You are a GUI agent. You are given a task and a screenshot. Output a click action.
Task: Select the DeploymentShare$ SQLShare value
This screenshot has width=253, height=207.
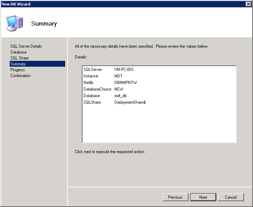[x=130, y=102]
